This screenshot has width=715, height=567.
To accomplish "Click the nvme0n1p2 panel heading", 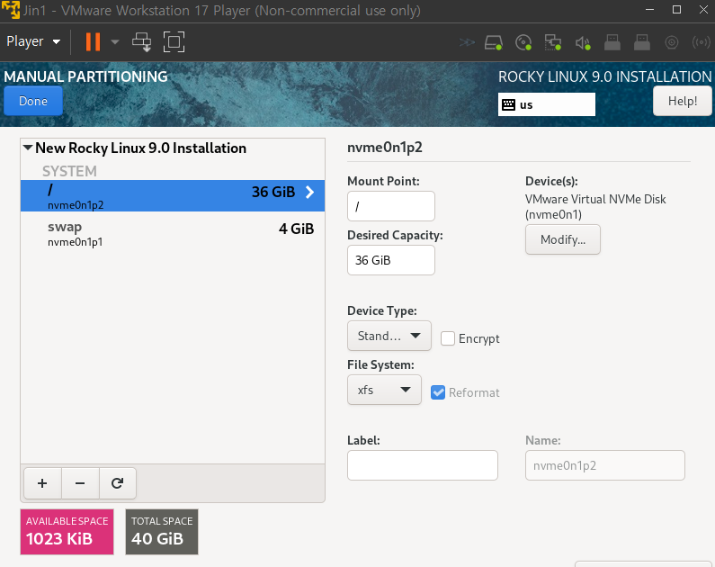I will tap(384, 148).
